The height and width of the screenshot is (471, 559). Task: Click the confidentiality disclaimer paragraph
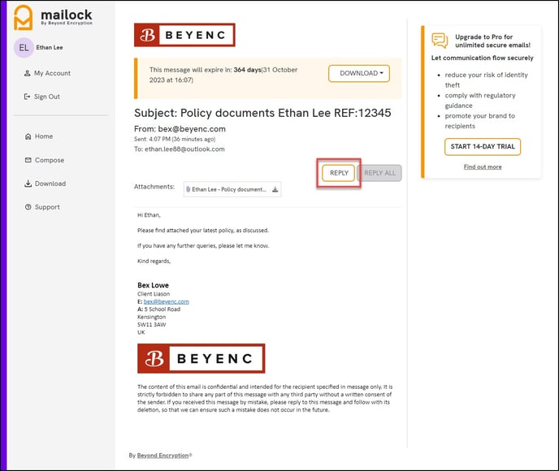click(x=265, y=398)
